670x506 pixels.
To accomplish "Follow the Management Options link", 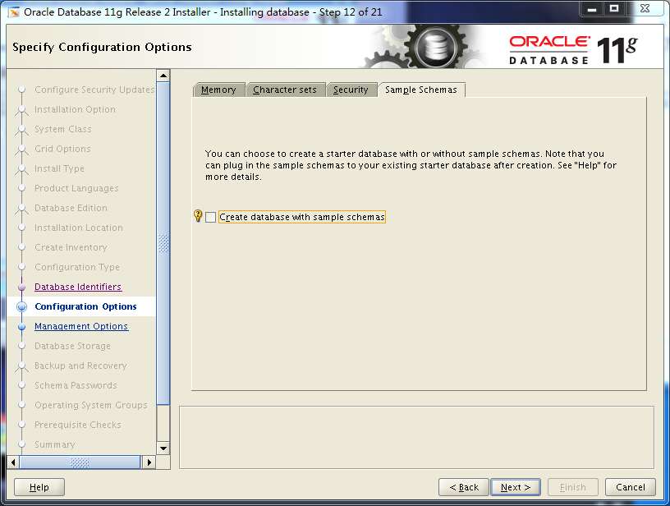I will pyautogui.click(x=81, y=326).
